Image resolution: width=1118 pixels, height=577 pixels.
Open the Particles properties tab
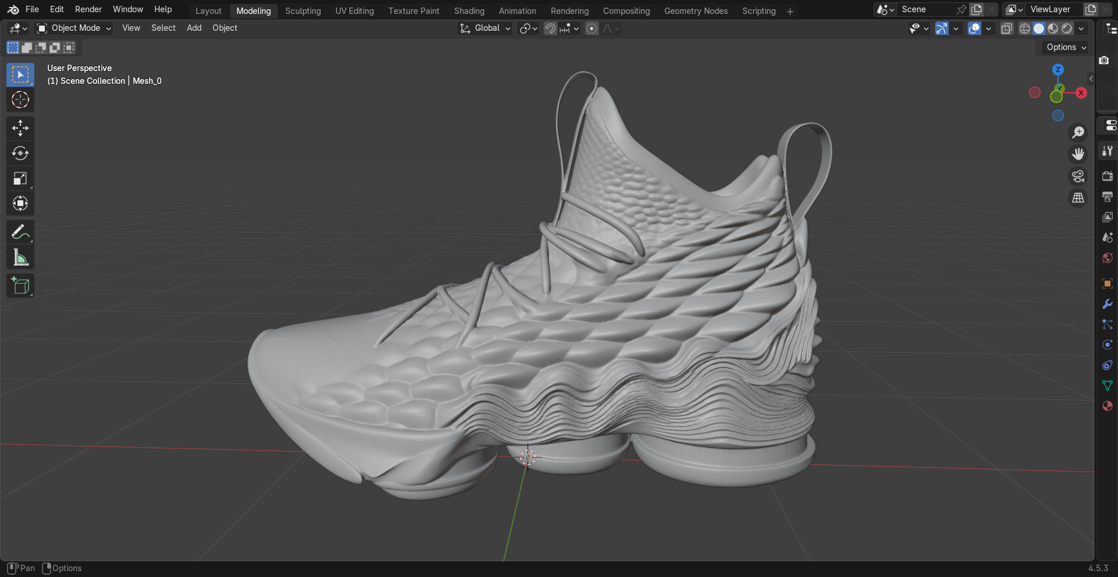(x=1108, y=324)
